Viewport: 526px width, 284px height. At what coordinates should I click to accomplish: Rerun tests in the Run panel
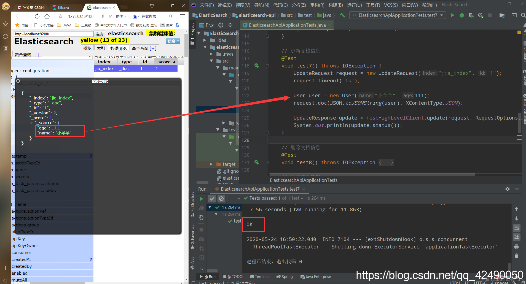pyautogui.click(x=202, y=199)
